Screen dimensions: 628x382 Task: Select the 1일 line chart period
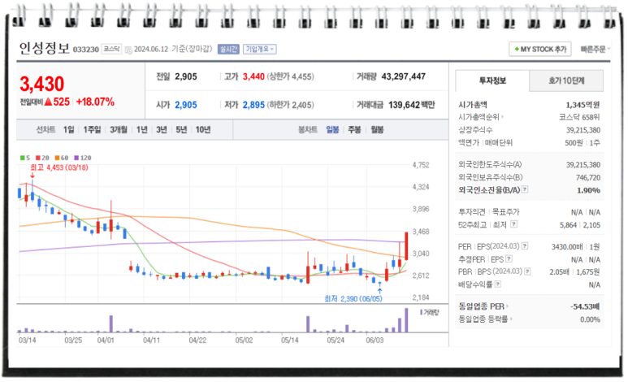68,130
